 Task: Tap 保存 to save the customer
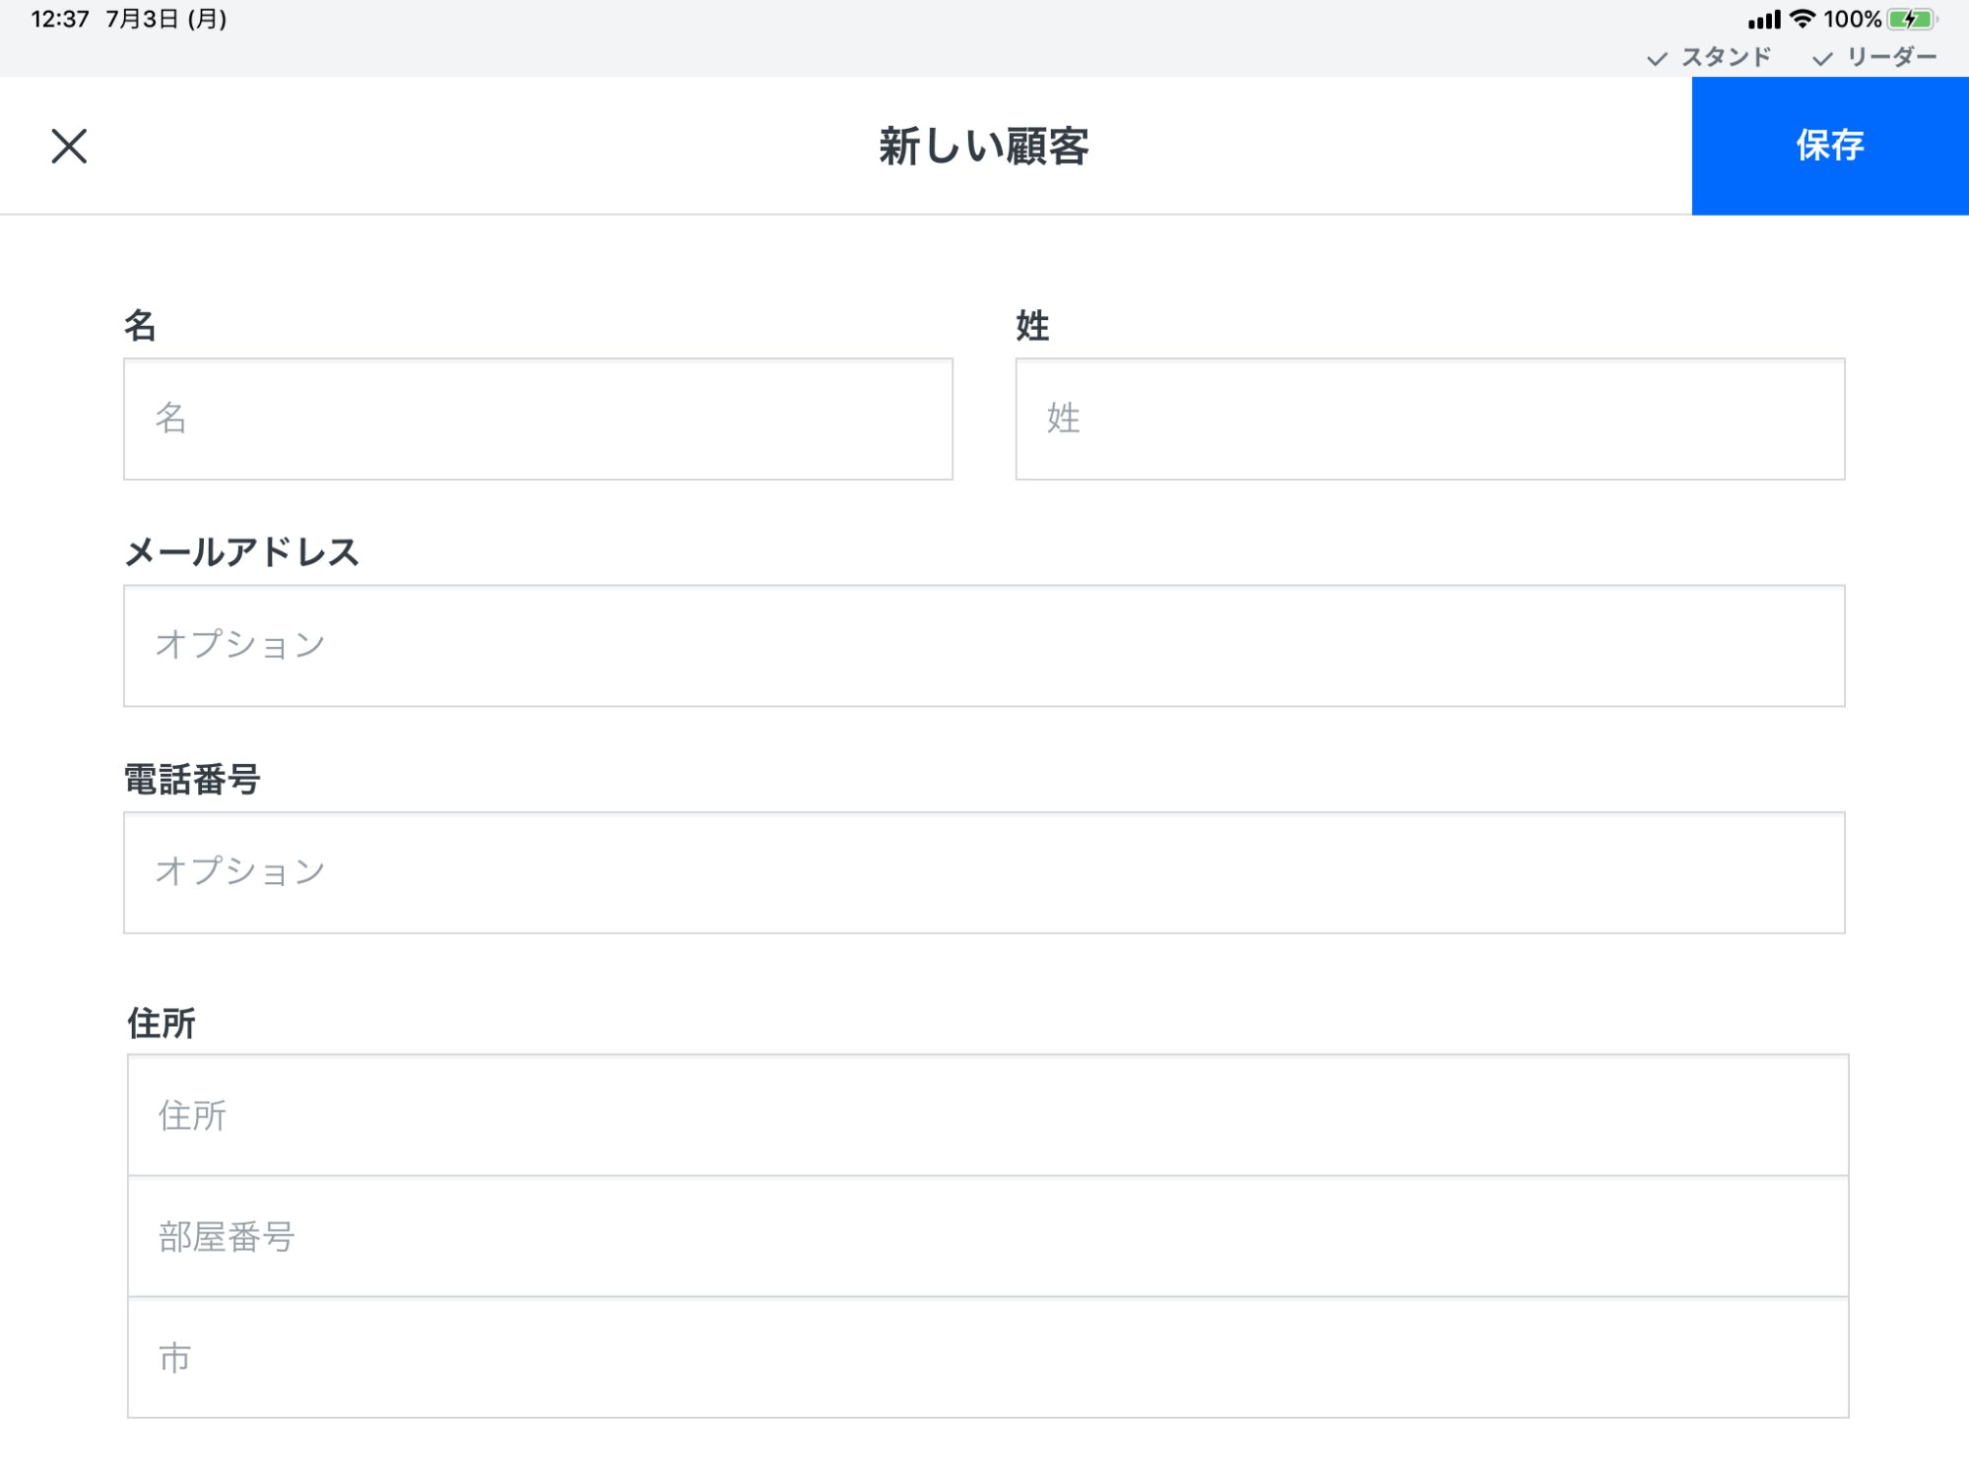[1828, 147]
